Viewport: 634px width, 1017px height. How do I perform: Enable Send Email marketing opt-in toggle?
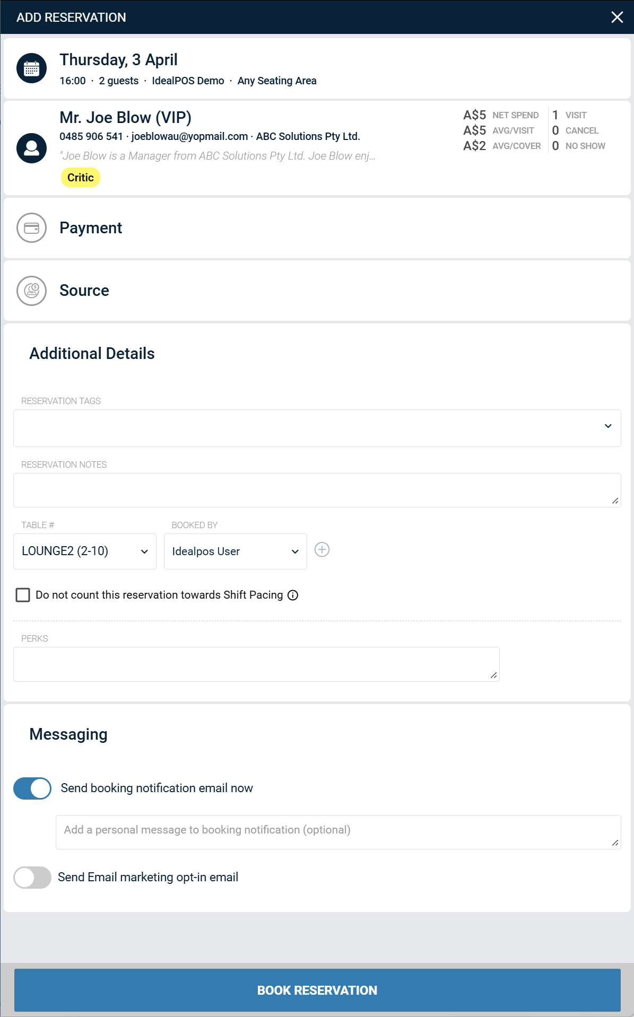click(32, 878)
